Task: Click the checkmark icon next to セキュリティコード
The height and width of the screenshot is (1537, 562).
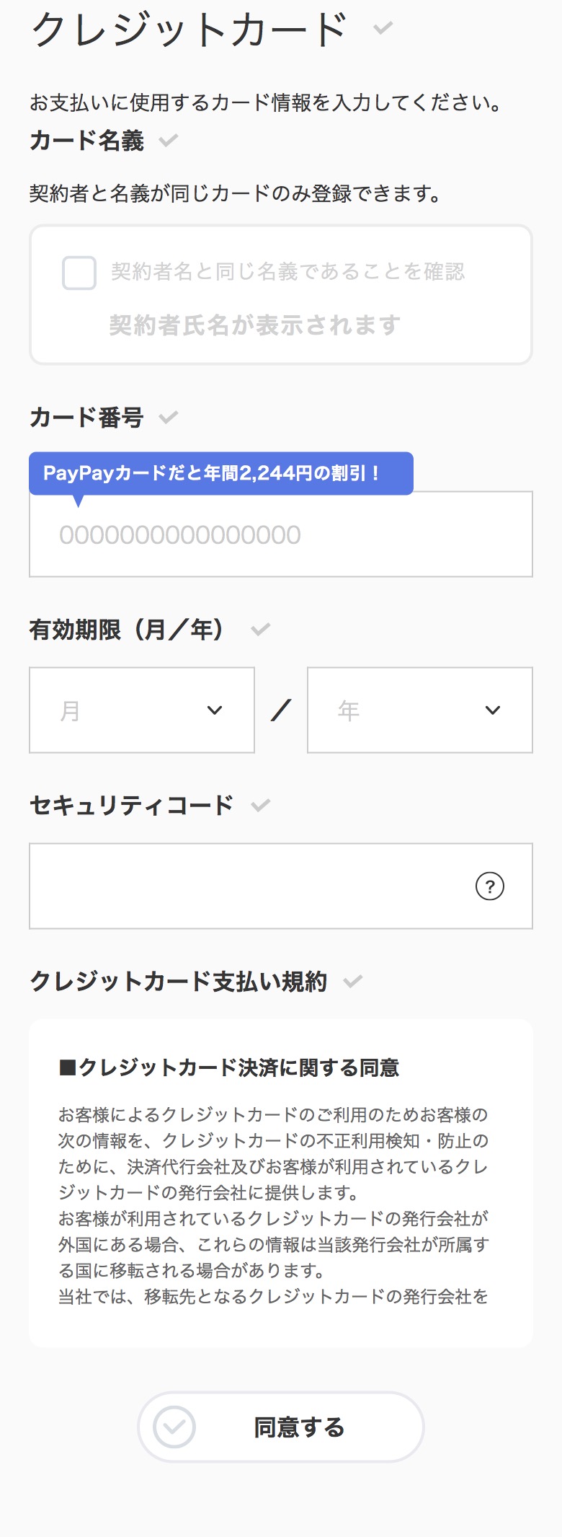Action: pyautogui.click(x=261, y=804)
